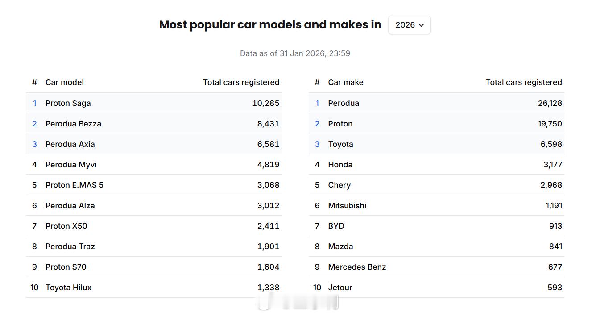Click the Car make column header
The height and width of the screenshot is (316, 596).
346,82
